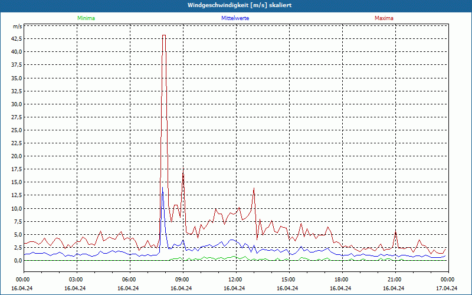Click the 25,0 y-axis value
Image resolution: width=472 pixels, height=295 pixels.
pyautogui.click(x=17, y=130)
